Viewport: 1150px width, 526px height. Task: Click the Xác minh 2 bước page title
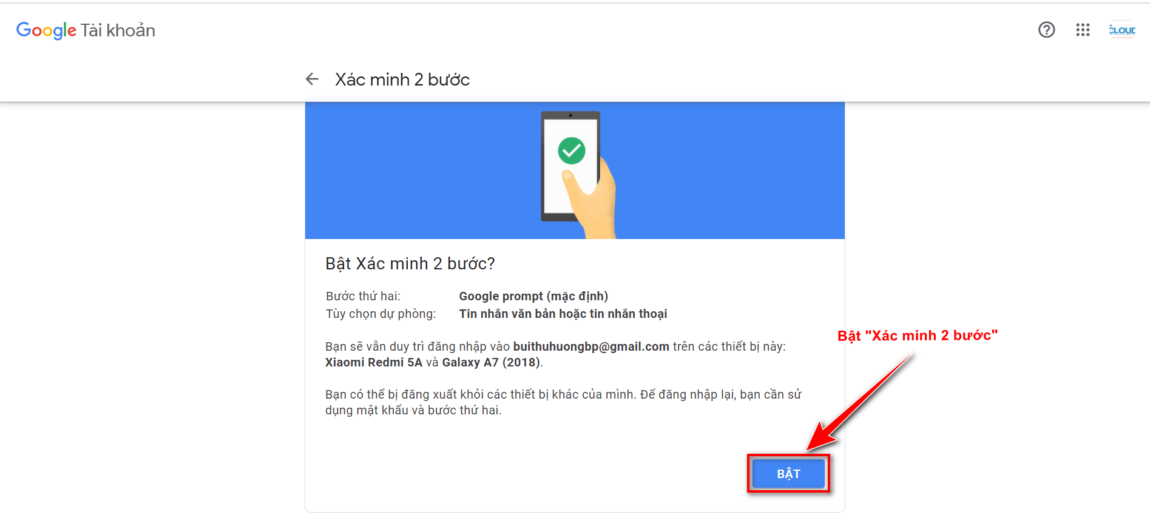[x=402, y=79]
